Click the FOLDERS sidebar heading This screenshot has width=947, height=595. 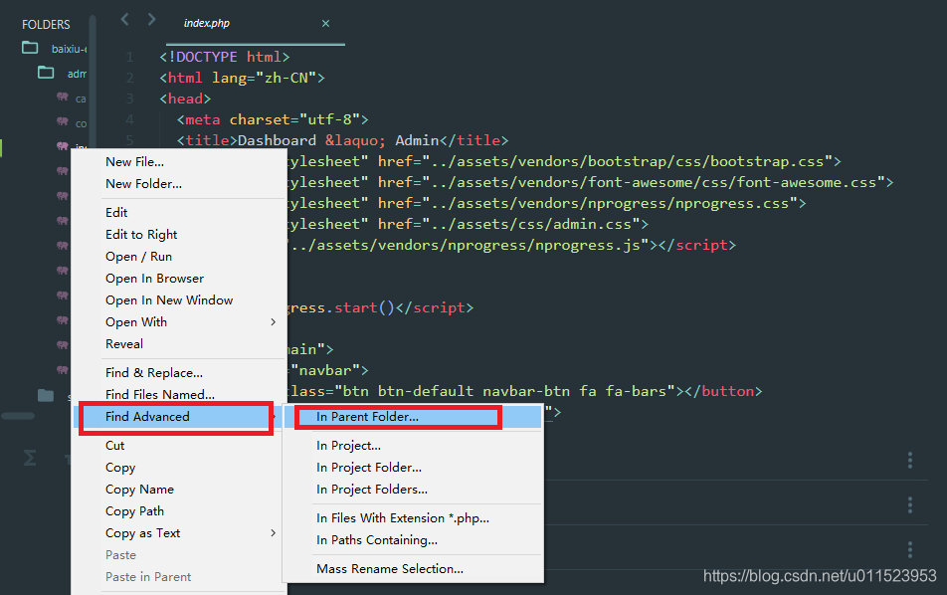[x=46, y=25]
